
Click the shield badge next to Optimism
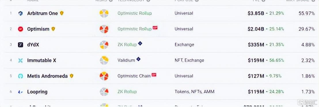click(53, 29)
